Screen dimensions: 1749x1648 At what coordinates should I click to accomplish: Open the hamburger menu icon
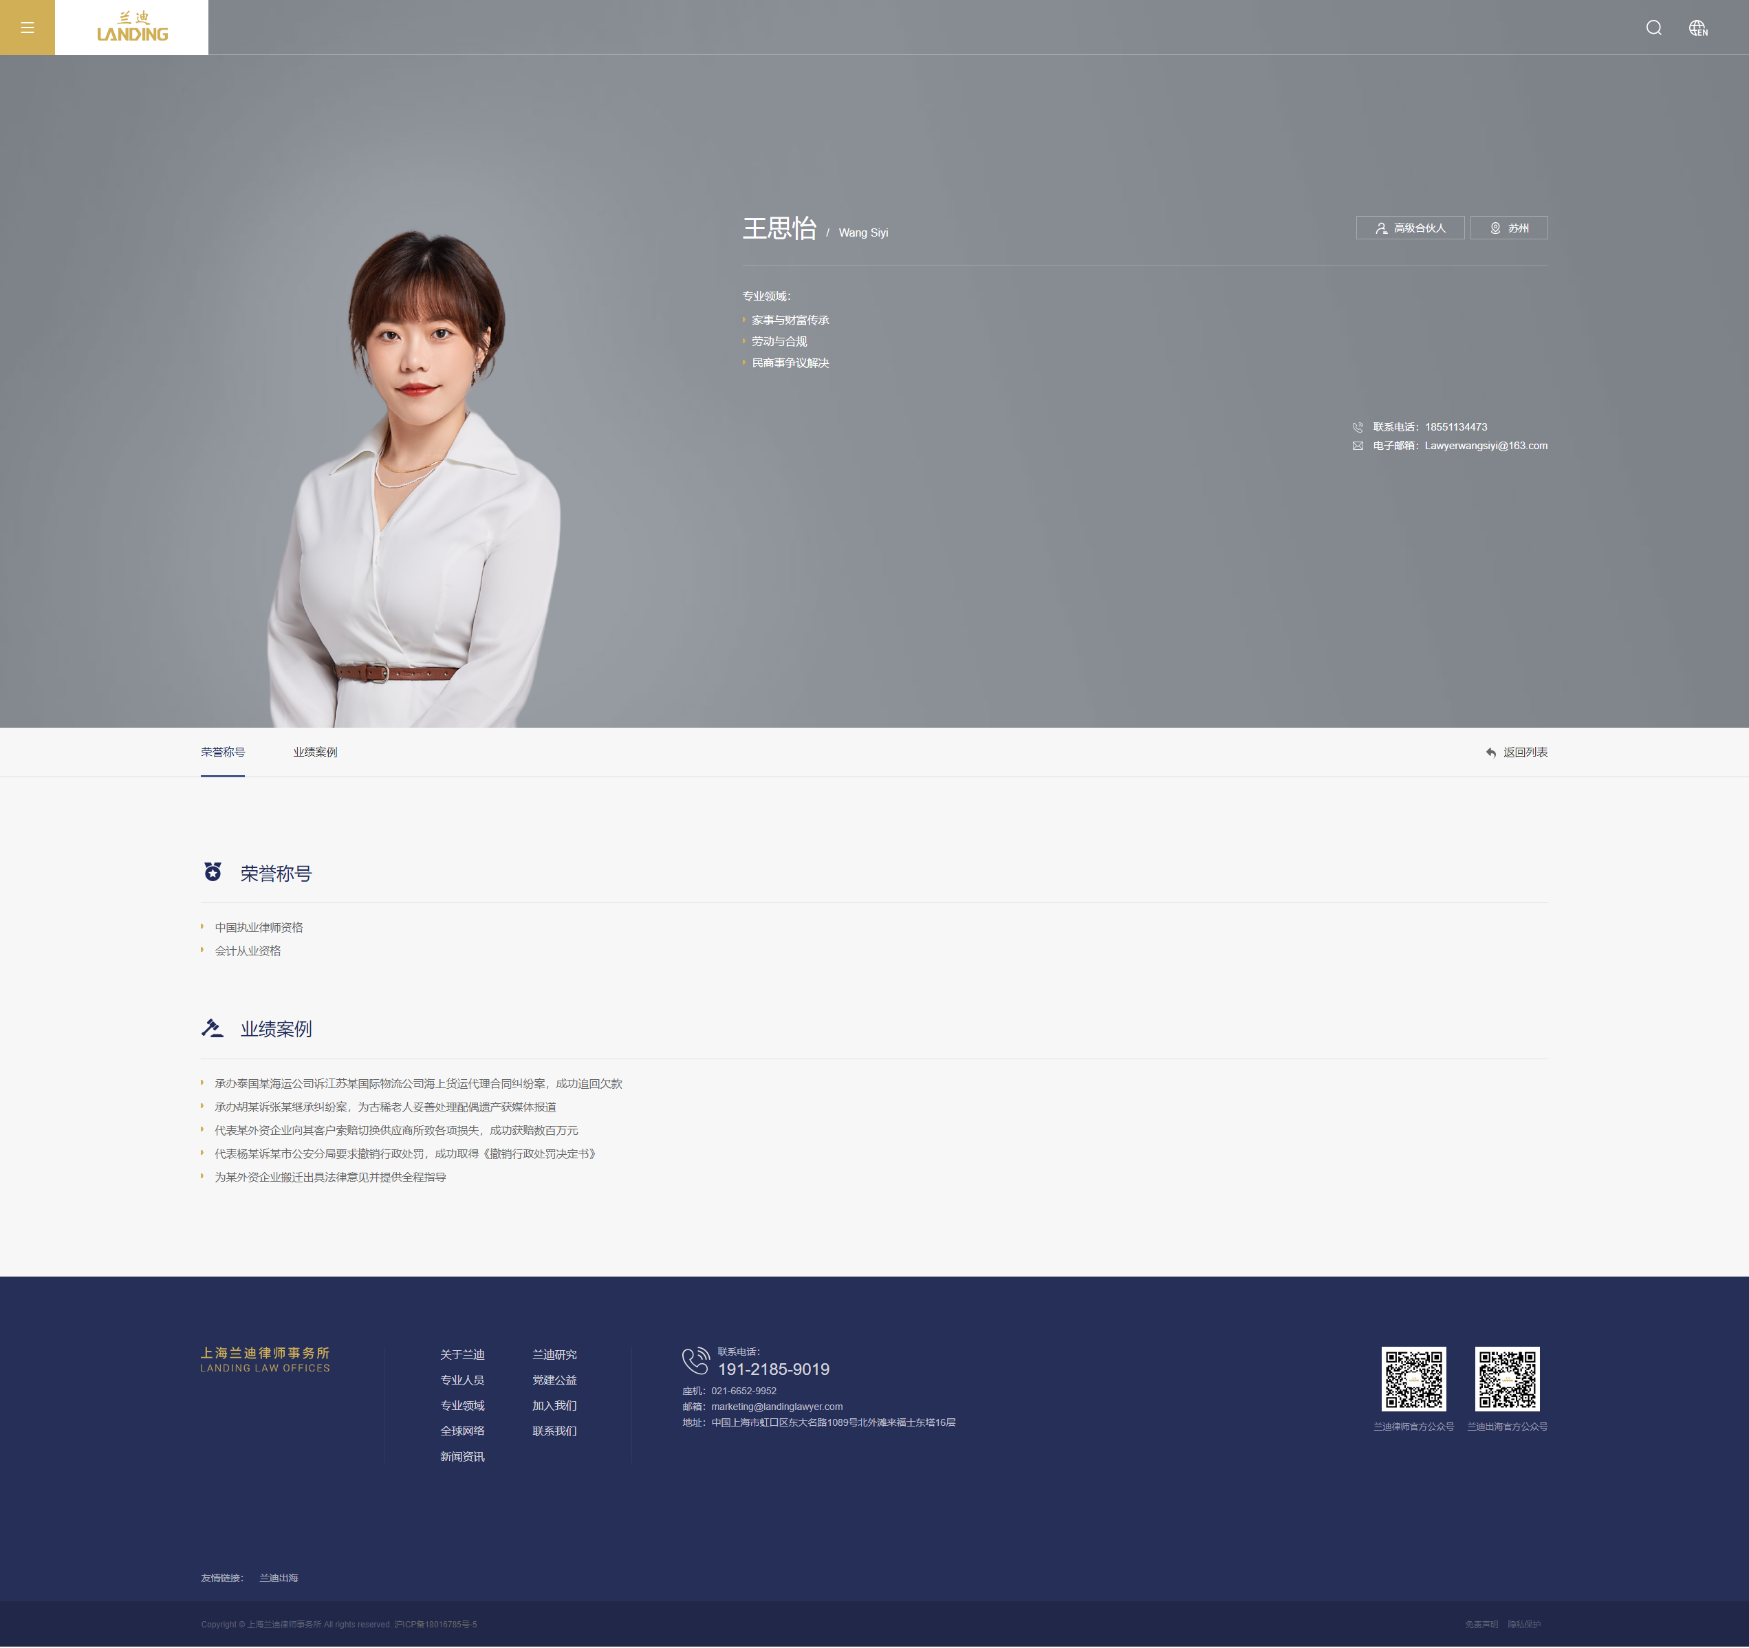click(x=28, y=28)
